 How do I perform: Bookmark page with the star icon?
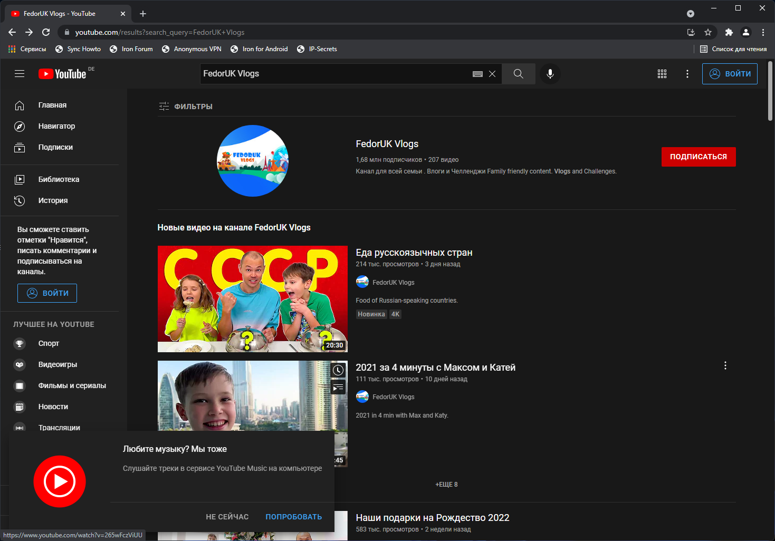708,32
